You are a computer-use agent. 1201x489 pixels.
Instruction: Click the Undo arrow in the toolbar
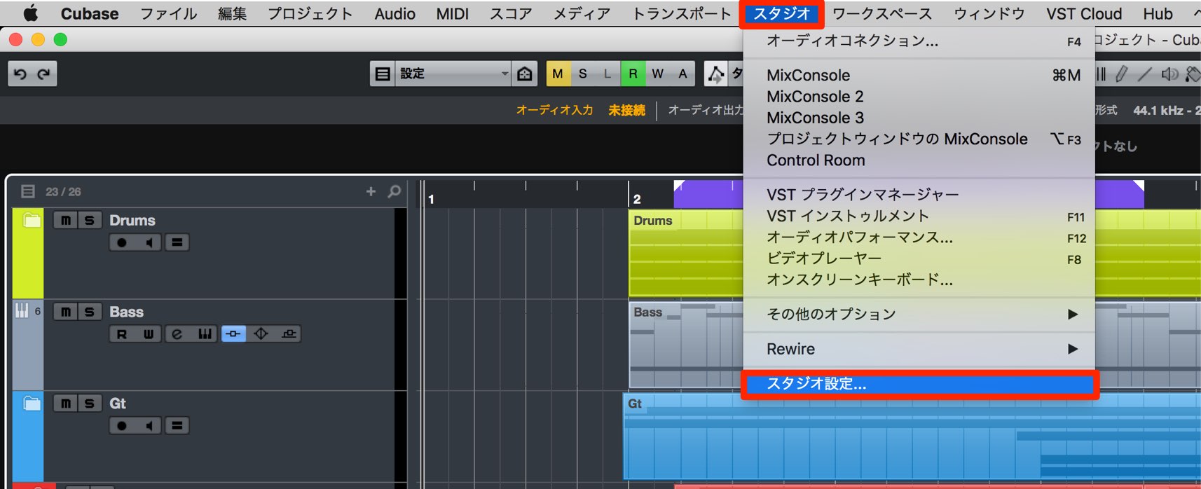(20, 74)
